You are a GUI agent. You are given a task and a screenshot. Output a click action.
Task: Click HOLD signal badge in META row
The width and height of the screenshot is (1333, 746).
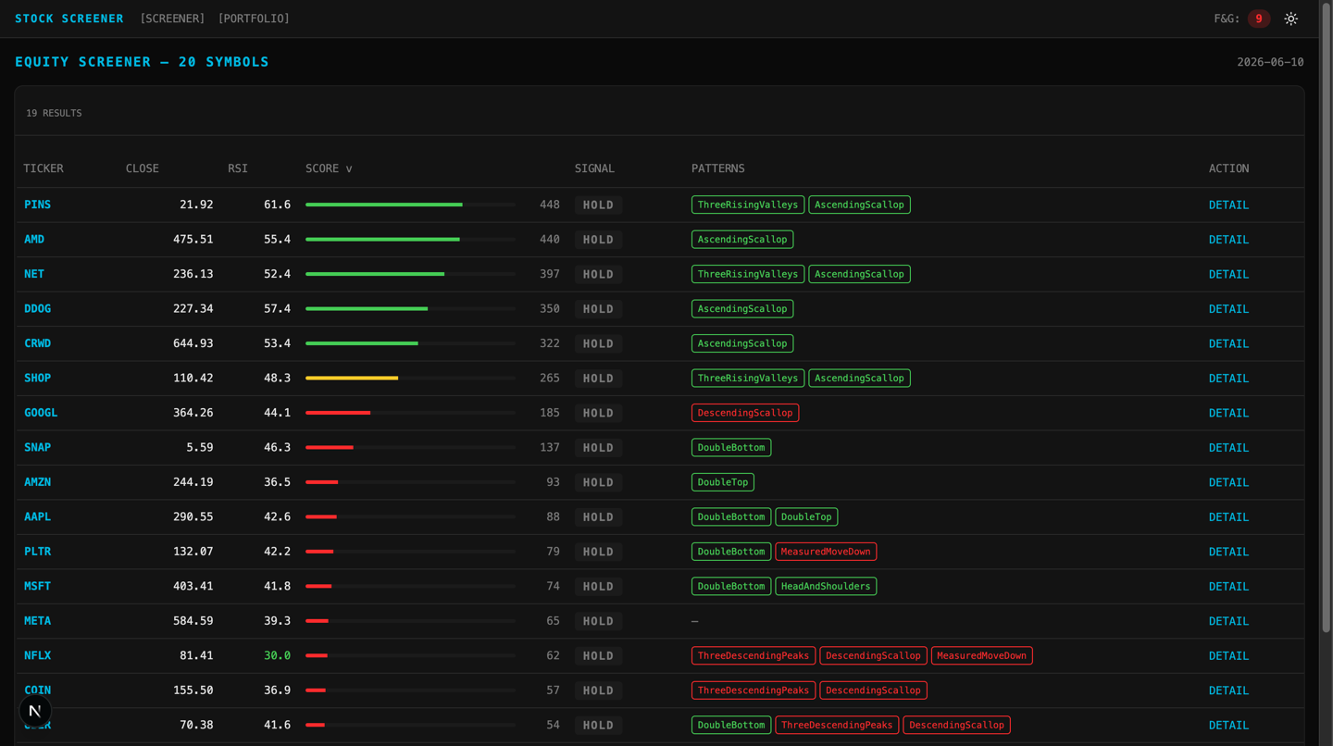598,621
